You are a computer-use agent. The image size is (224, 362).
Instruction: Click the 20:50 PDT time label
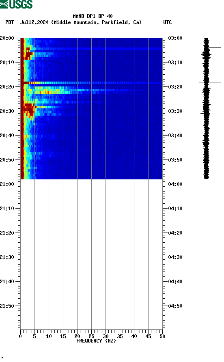coord(7,160)
